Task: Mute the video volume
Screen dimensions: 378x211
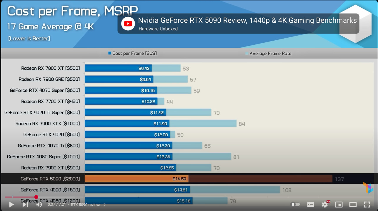Action: [39, 205]
